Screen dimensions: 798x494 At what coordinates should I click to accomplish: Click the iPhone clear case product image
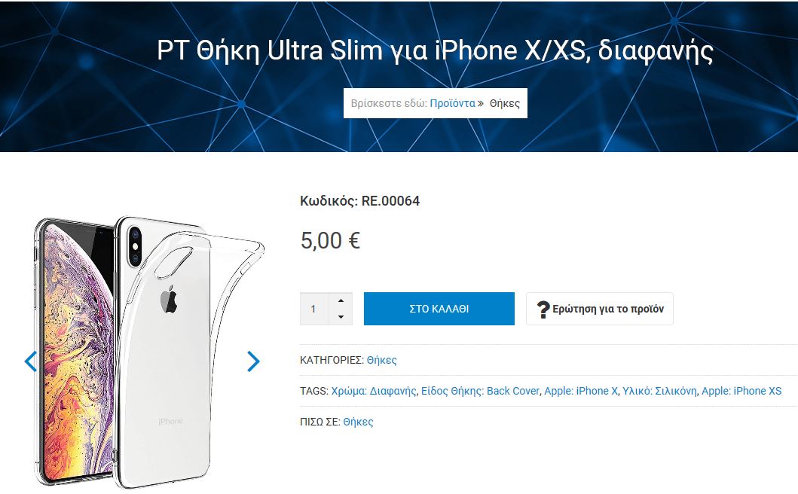pyautogui.click(x=148, y=352)
